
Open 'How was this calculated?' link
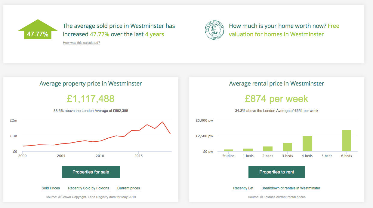tap(81, 43)
